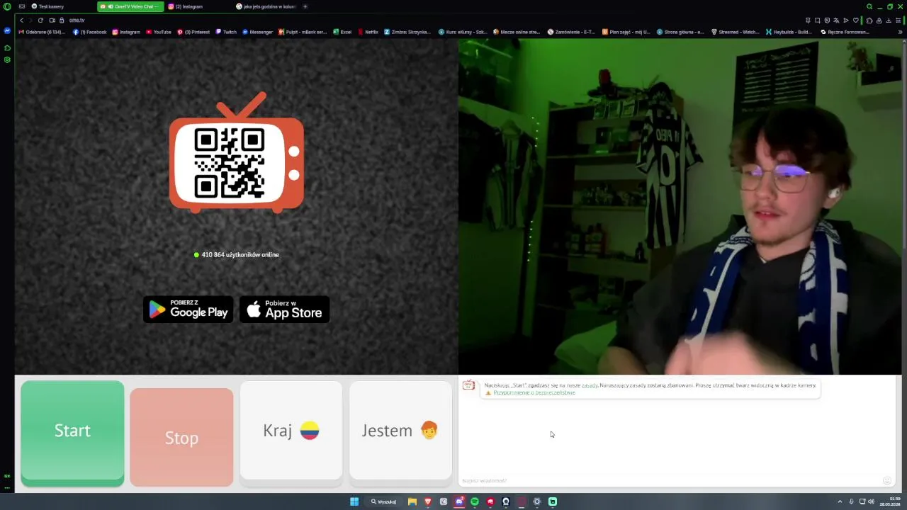Click the App Store download badge
This screenshot has height=510, width=907.
click(284, 310)
